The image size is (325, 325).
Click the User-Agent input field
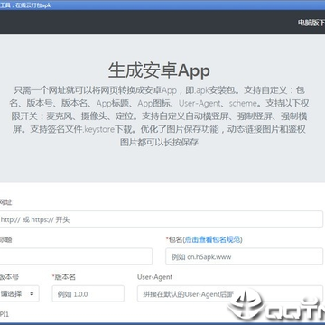click(x=230, y=293)
